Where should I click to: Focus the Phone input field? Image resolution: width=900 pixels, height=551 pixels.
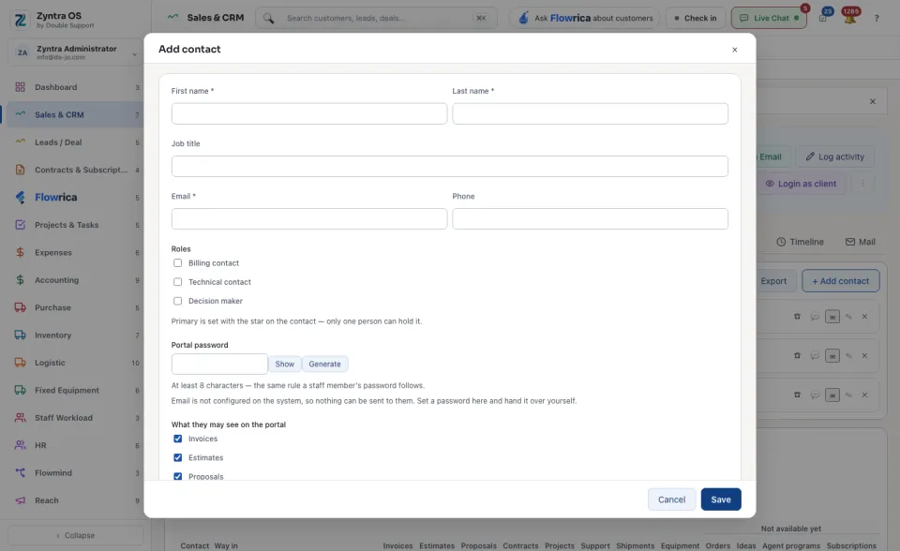click(590, 218)
